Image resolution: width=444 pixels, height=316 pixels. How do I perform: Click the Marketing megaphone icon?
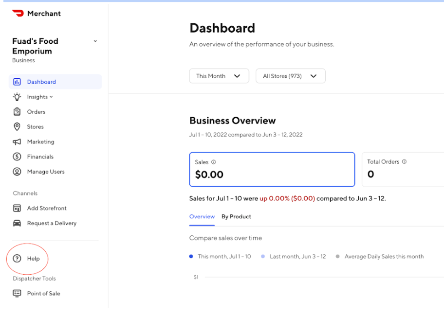(x=17, y=142)
